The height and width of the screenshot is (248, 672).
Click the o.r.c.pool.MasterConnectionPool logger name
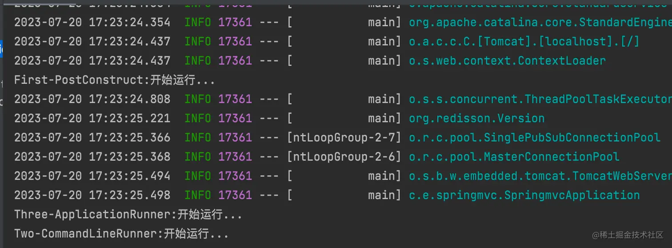pos(514,156)
